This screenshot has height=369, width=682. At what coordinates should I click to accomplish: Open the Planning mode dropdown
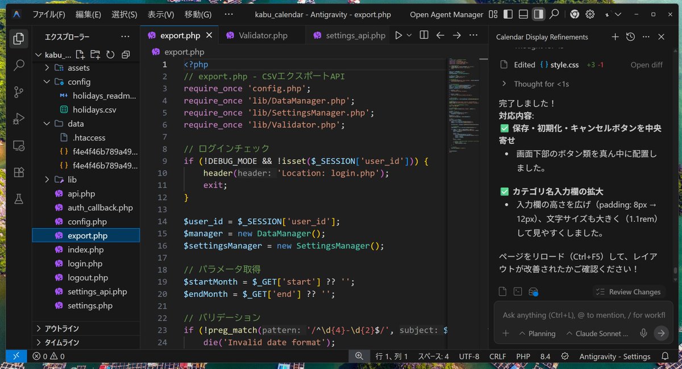(537, 334)
